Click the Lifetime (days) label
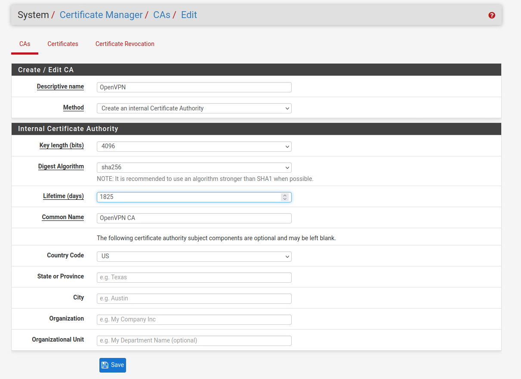The image size is (521, 379). (x=63, y=196)
